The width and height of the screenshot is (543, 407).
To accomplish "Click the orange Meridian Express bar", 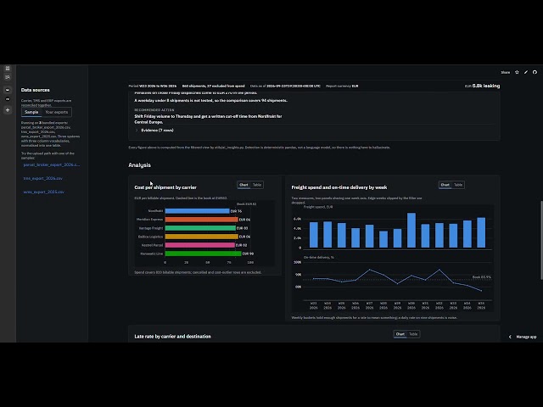I will (x=202, y=220).
